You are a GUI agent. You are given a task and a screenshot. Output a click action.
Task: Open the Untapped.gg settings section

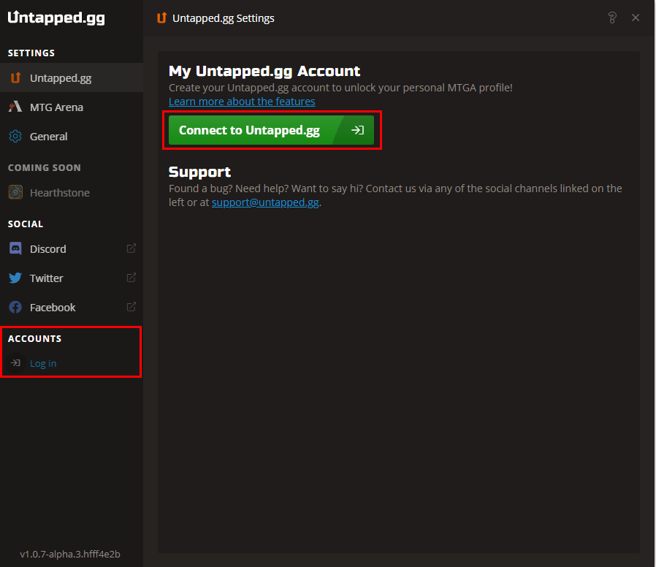pos(72,78)
